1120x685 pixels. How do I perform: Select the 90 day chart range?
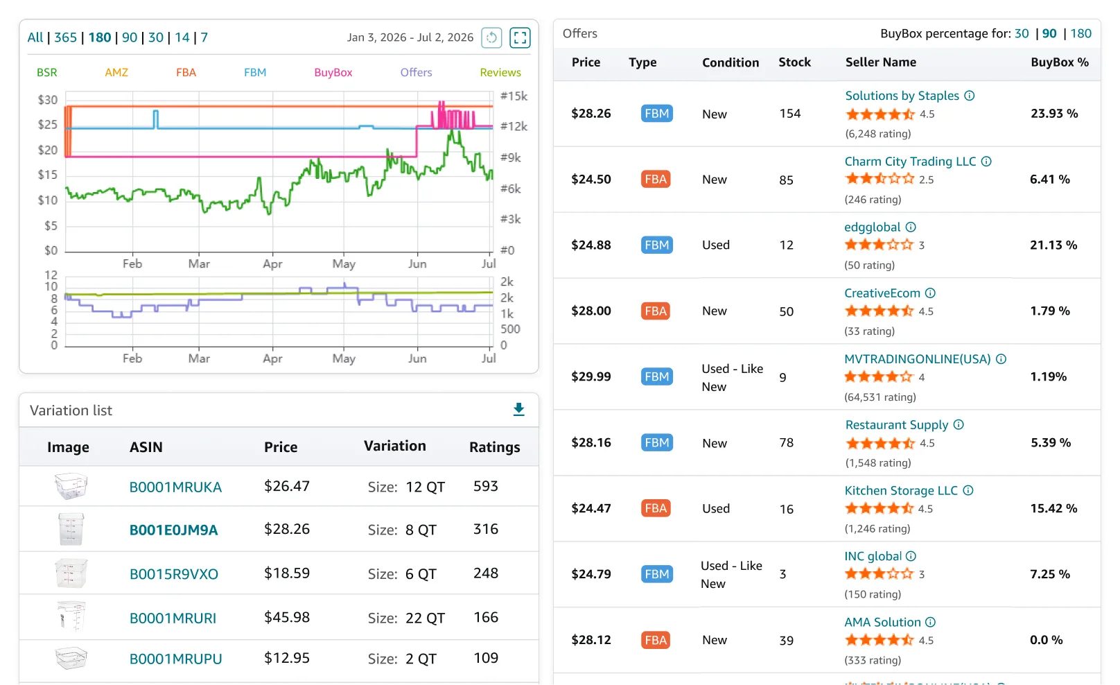[x=130, y=37]
